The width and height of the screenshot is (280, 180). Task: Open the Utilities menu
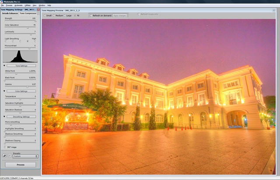28,5
